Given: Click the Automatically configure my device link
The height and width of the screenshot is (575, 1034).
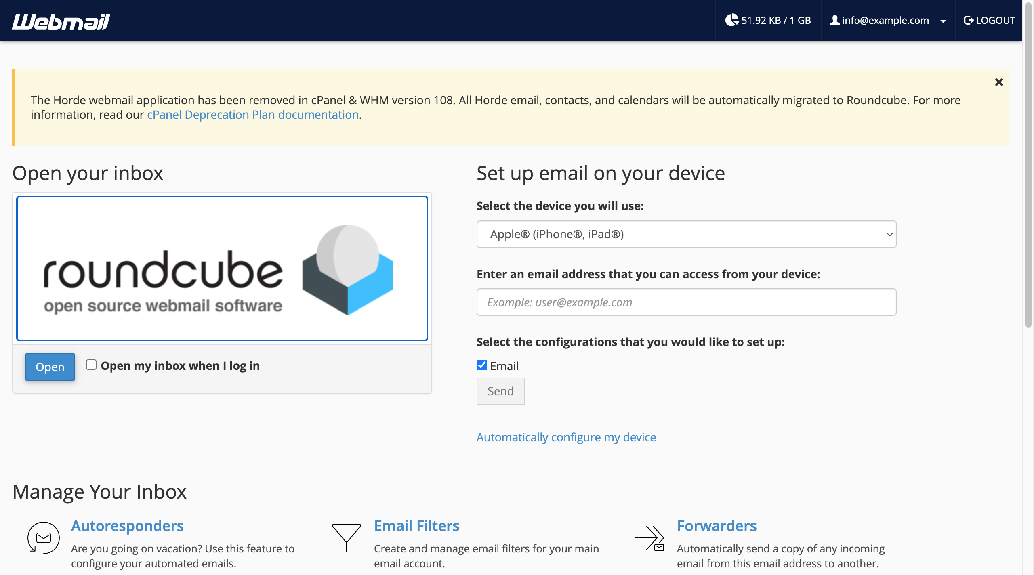Looking at the screenshot, I should pos(567,437).
